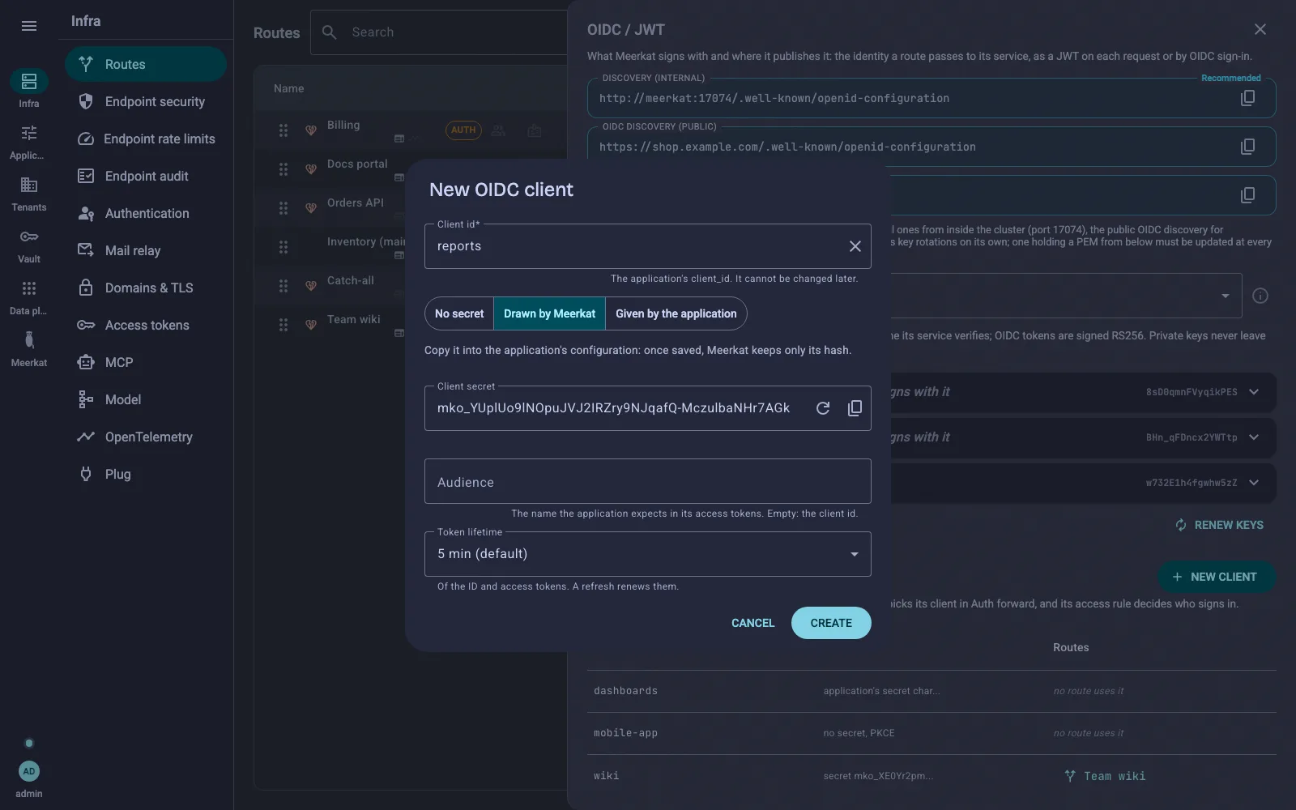Regenerate the client secret with refresh icon
Viewport: 1296px width, 810px height.
pyautogui.click(x=823, y=408)
